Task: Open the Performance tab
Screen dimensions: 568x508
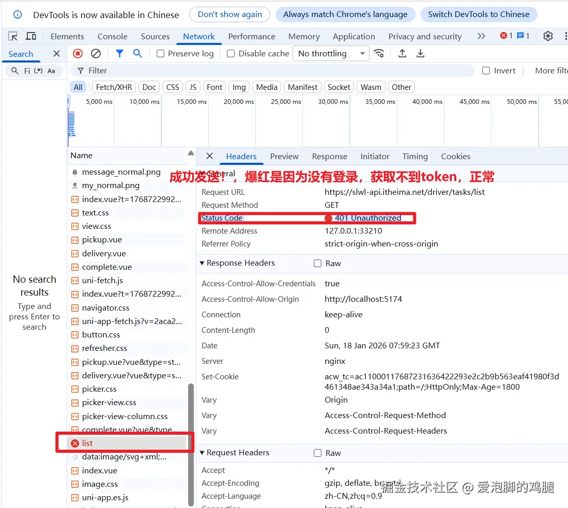Action: click(x=251, y=37)
